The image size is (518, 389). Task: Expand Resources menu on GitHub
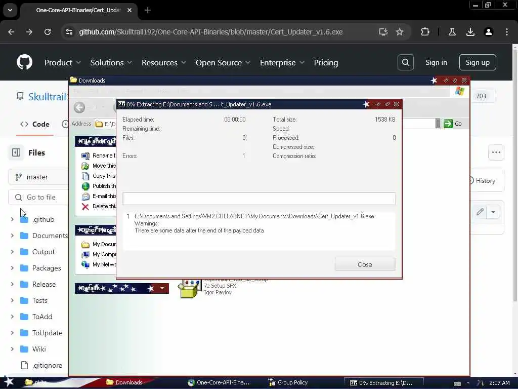[x=164, y=62]
